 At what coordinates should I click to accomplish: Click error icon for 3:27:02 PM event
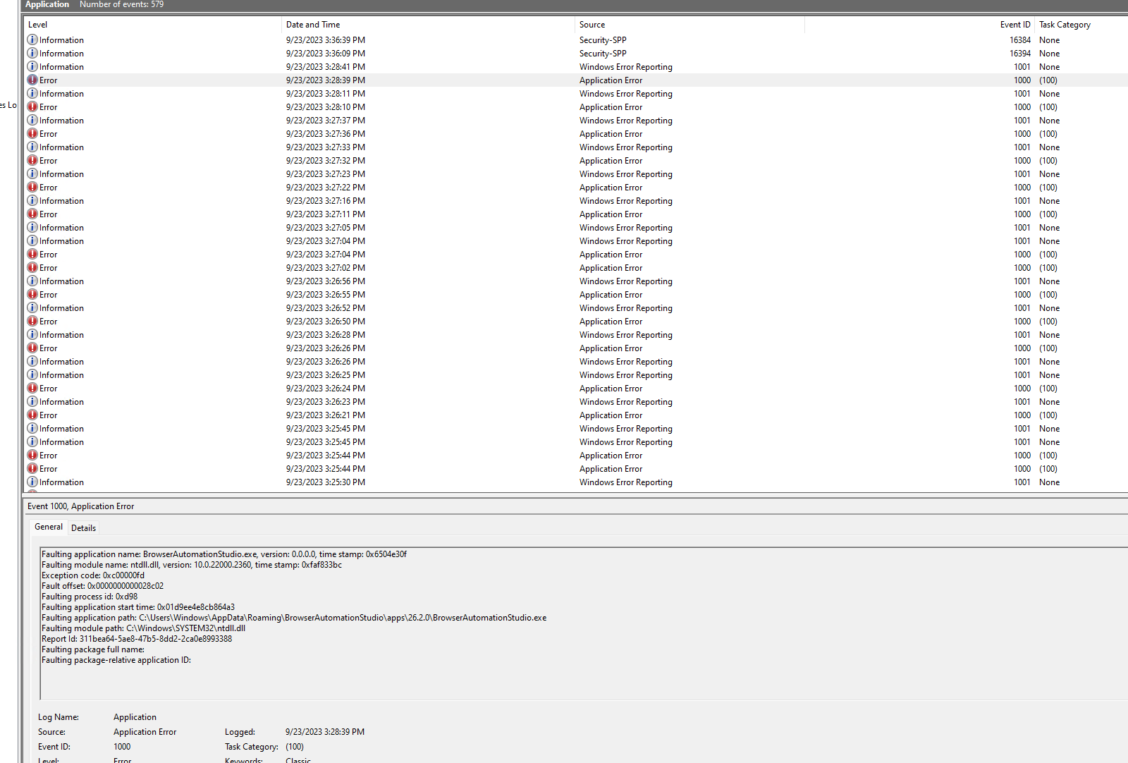pyautogui.click(x=32, y=268)
